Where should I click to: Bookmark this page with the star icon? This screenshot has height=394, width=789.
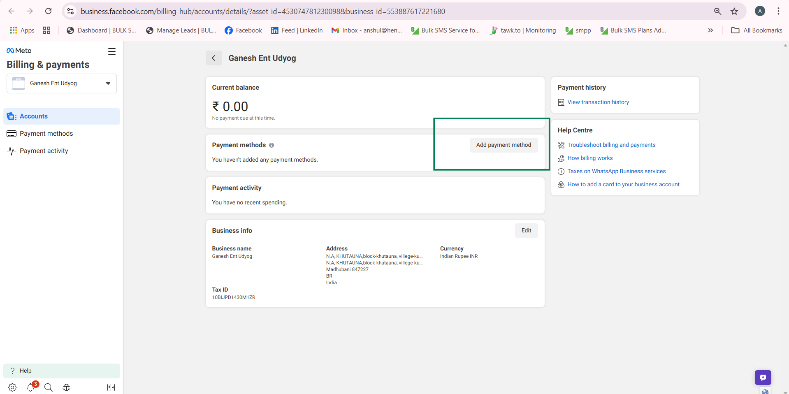coord(734,11)
